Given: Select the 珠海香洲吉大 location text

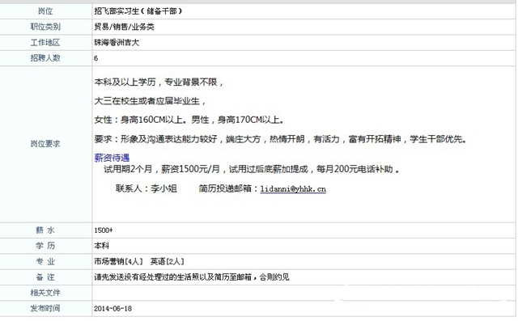Looking at the screenshot, I should [x=117, y=43].
